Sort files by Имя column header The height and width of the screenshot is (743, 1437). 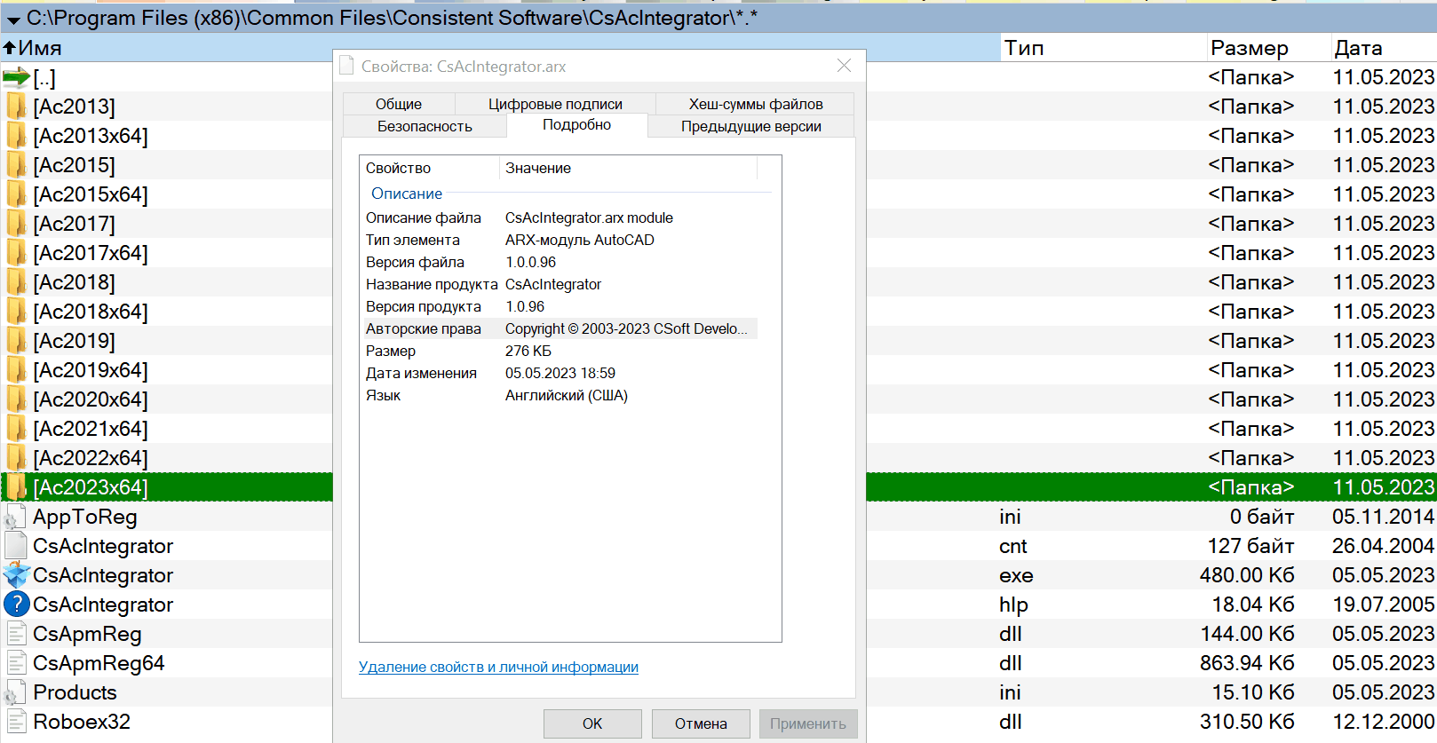(x=40, y=48)
